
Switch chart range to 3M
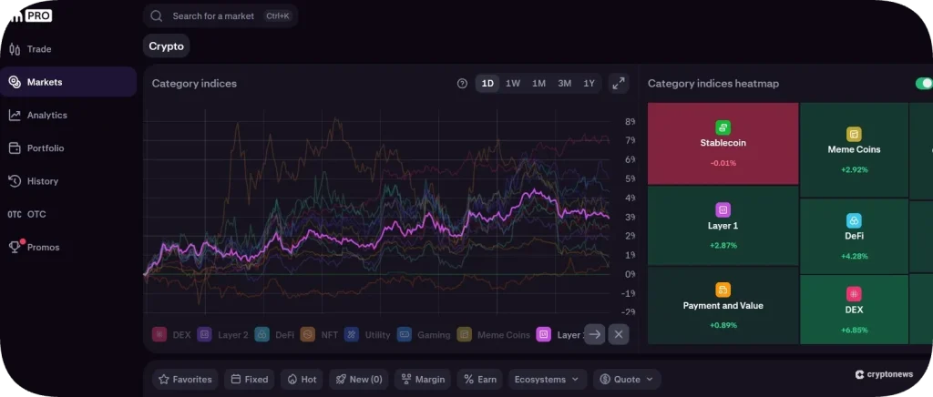565,84
